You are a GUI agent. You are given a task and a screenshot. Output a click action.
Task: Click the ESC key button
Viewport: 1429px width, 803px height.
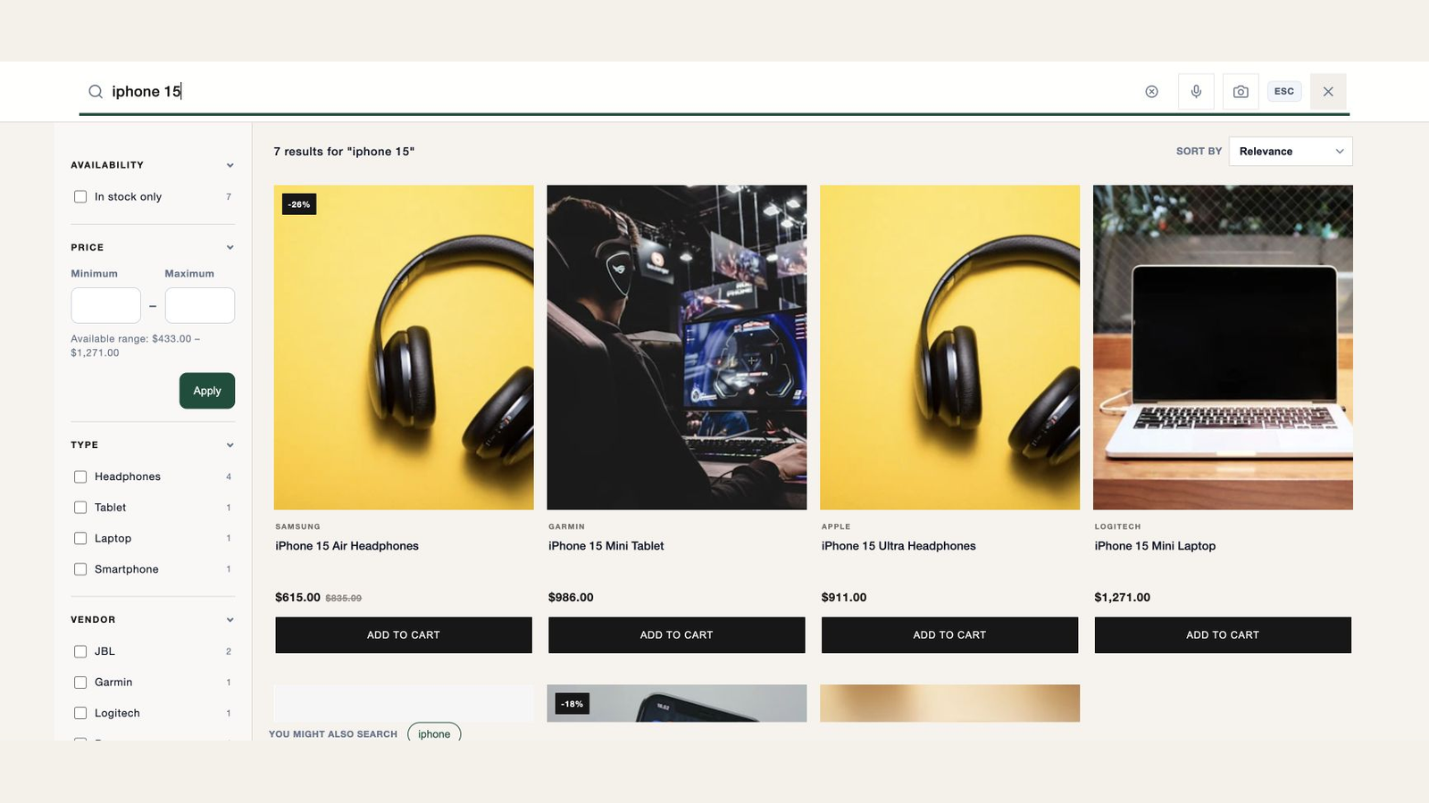tap(1284, 92)
